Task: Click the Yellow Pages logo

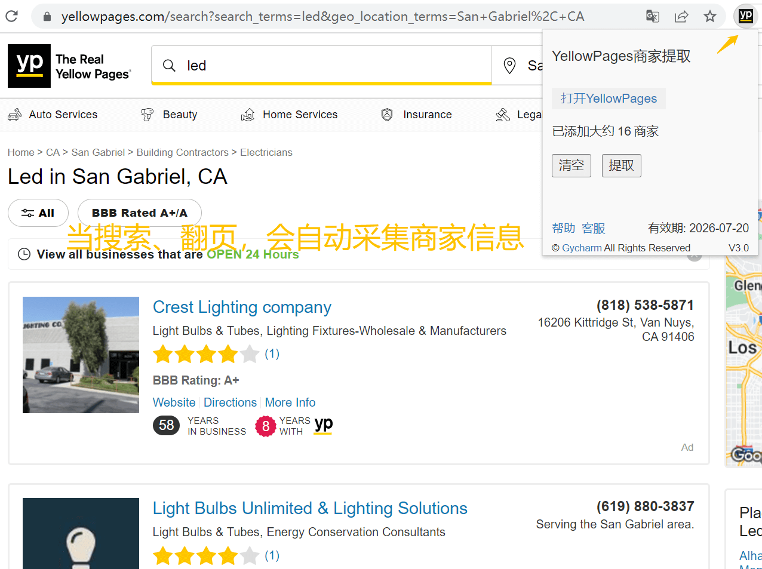Action: [x=69, y=66]
